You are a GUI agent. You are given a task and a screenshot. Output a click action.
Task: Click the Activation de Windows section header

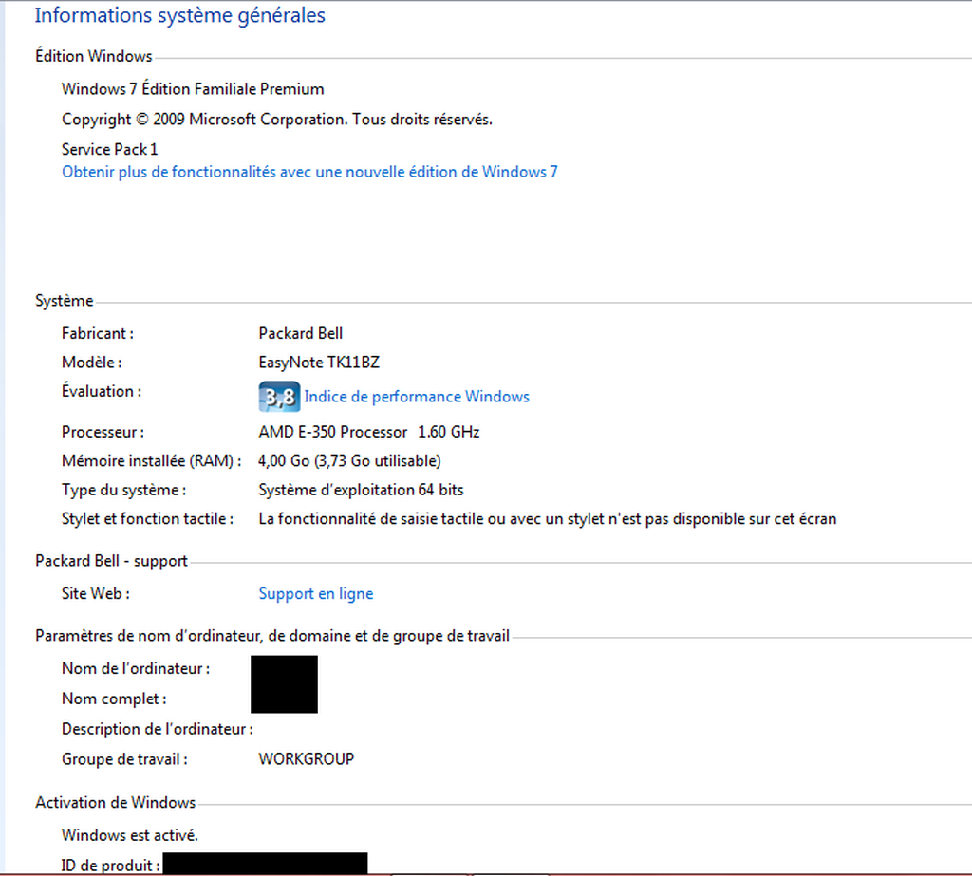[115, 803]
